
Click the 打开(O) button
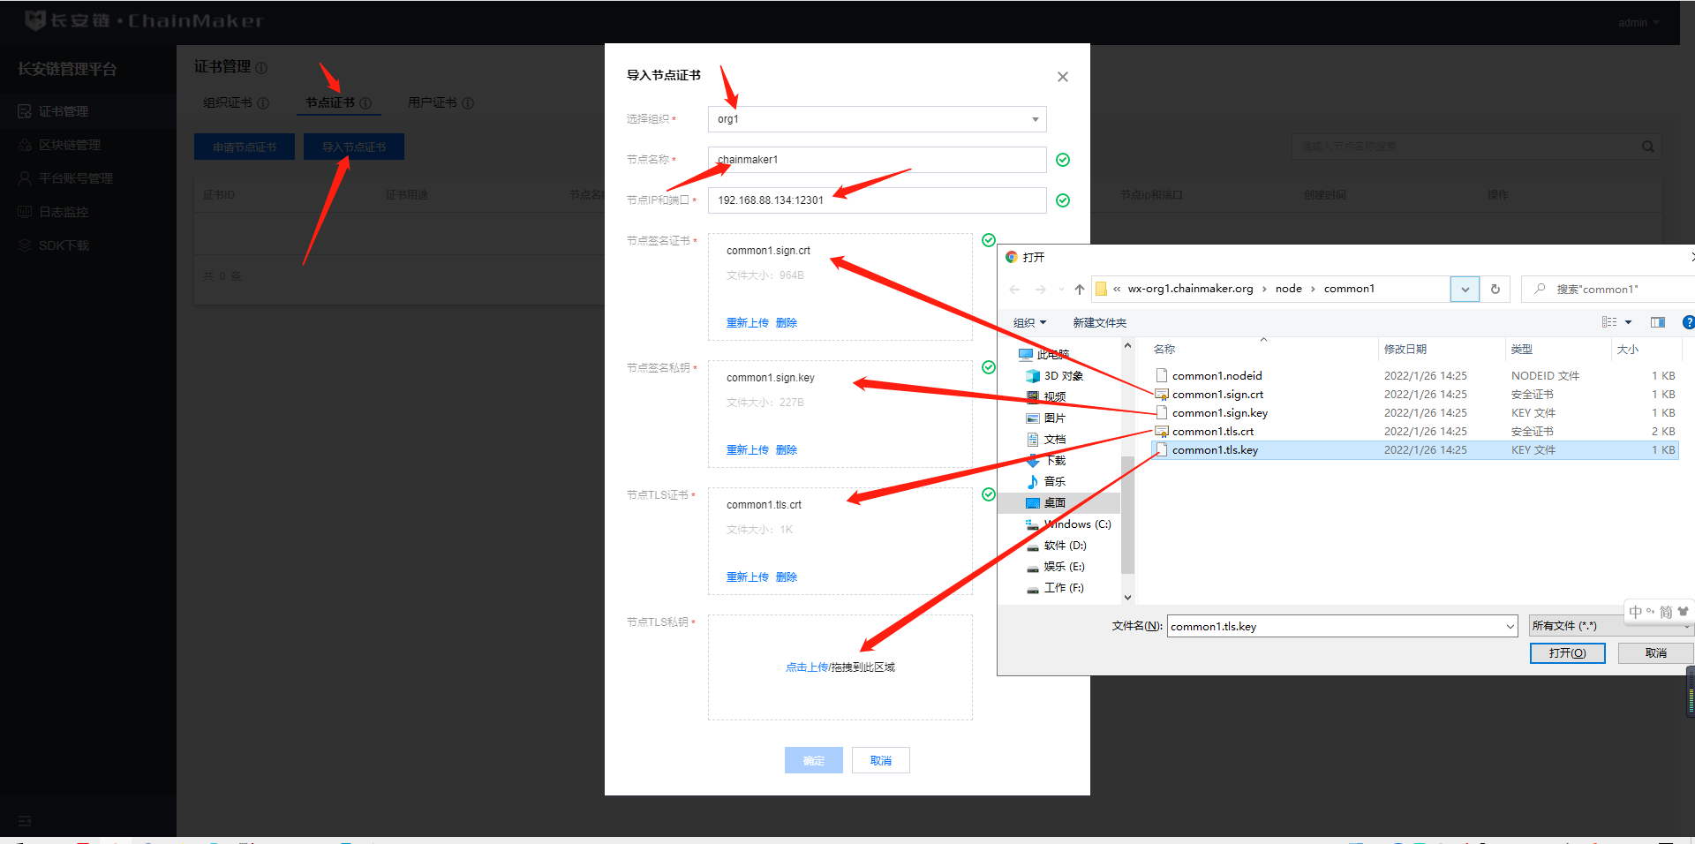tap(1567, 653)
